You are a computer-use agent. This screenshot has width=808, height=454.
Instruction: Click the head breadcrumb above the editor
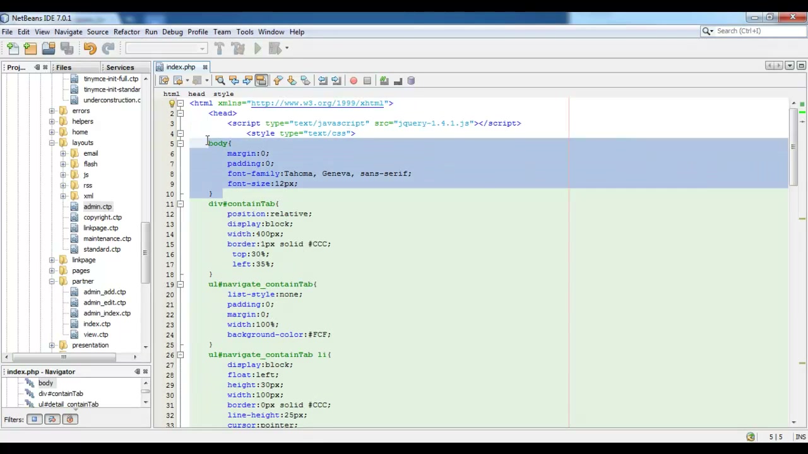196,94
